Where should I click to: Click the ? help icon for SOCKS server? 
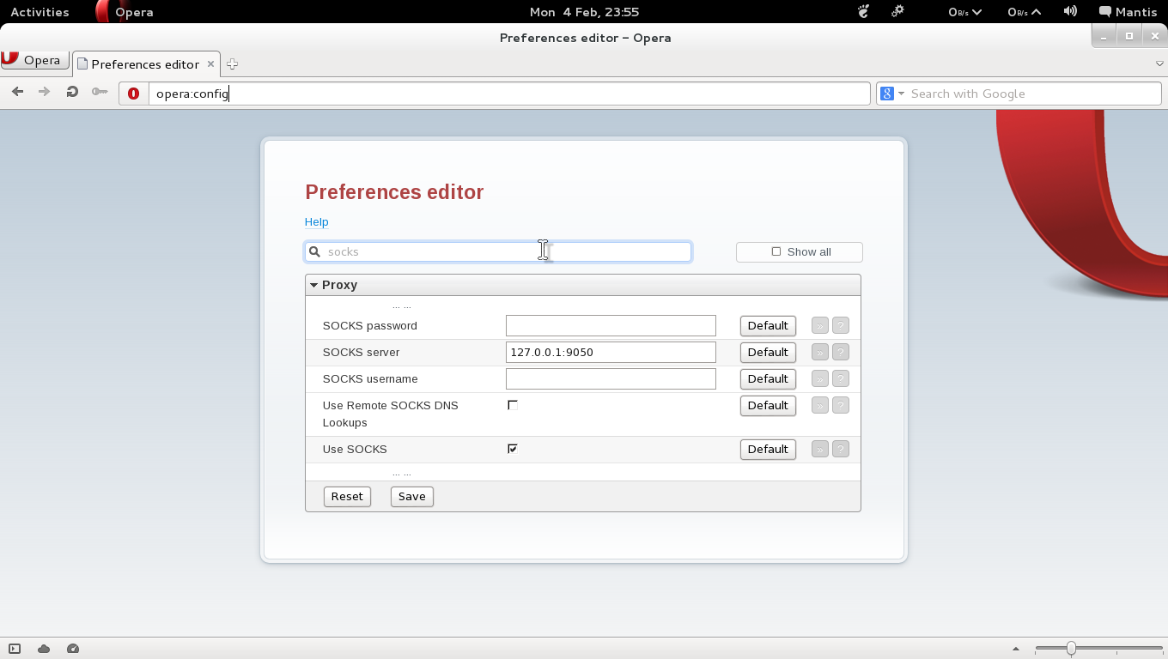click(x=841, y=353)
